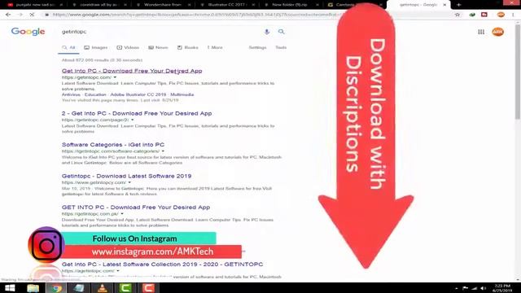This screenshot has height=293, width=521.
Task: Open red Camtasia recorder icon on taskbar
Action: (148, 288)
